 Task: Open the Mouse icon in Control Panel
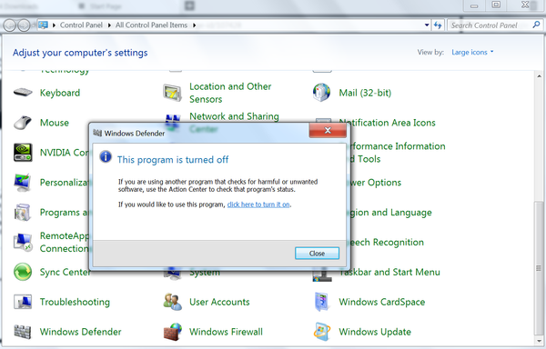(x=23, y=123)
